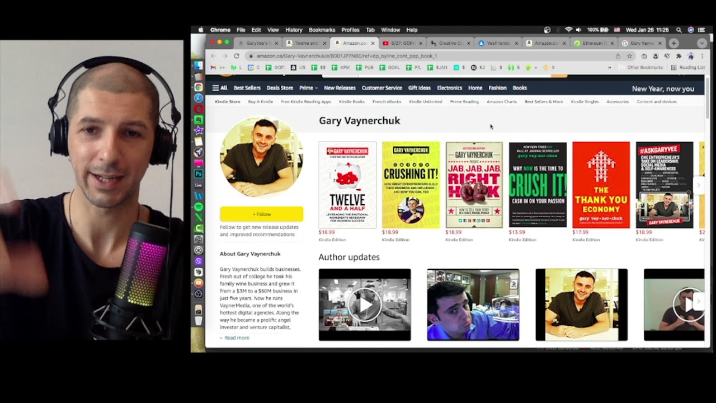Click the page's vertical scrollbar
Viewport: 716px width, 403px height.
[708, 98]
